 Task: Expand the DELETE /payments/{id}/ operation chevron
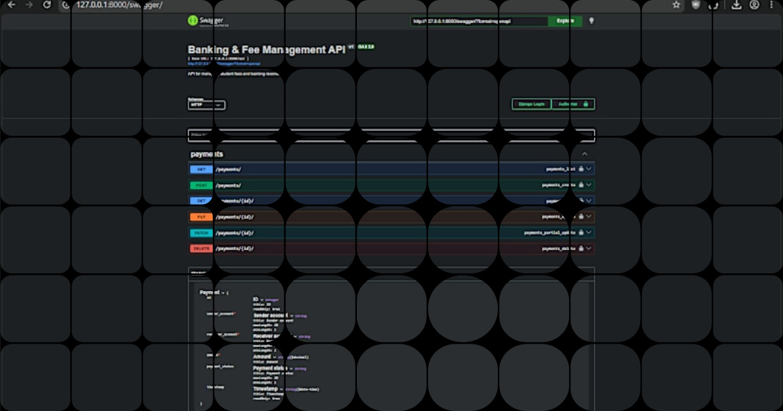tap(589, 249)
